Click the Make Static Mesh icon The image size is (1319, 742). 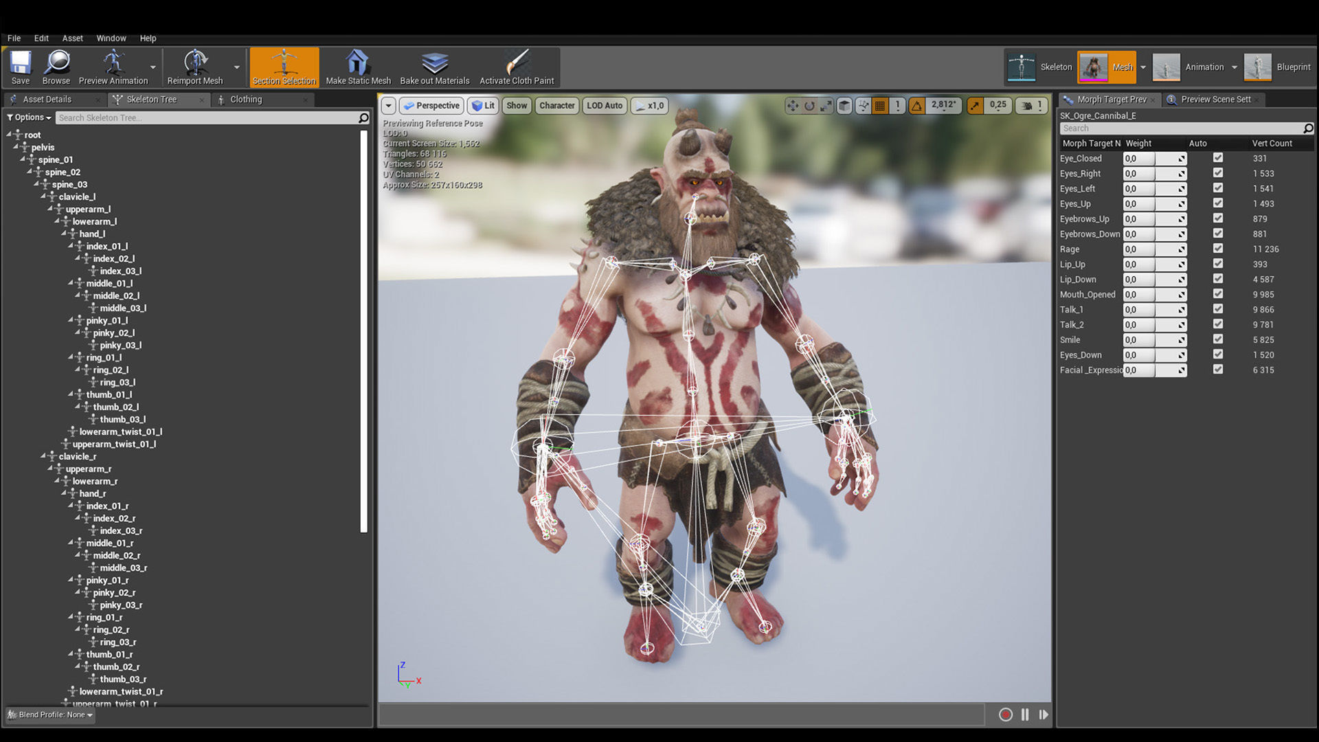click(x=358, y=67)
